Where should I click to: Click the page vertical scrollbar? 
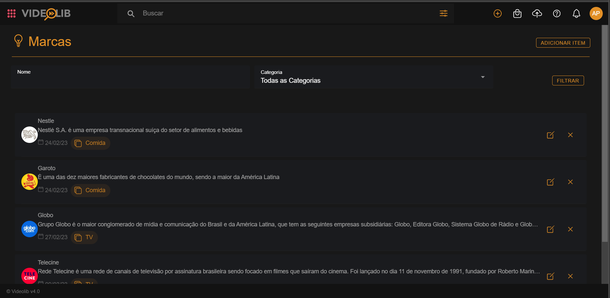coord(605,133)
